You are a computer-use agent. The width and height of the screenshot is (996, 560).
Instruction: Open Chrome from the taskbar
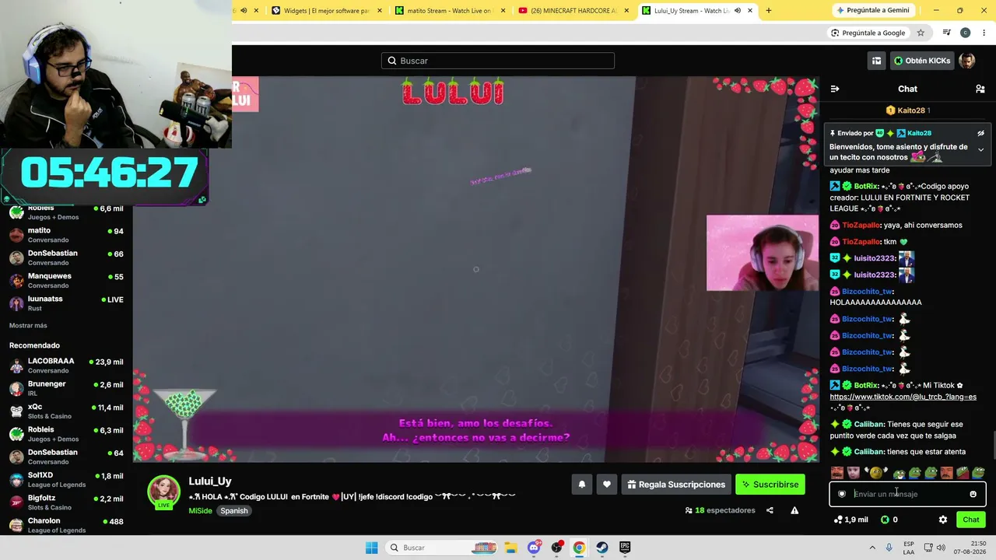click(579, 548)
